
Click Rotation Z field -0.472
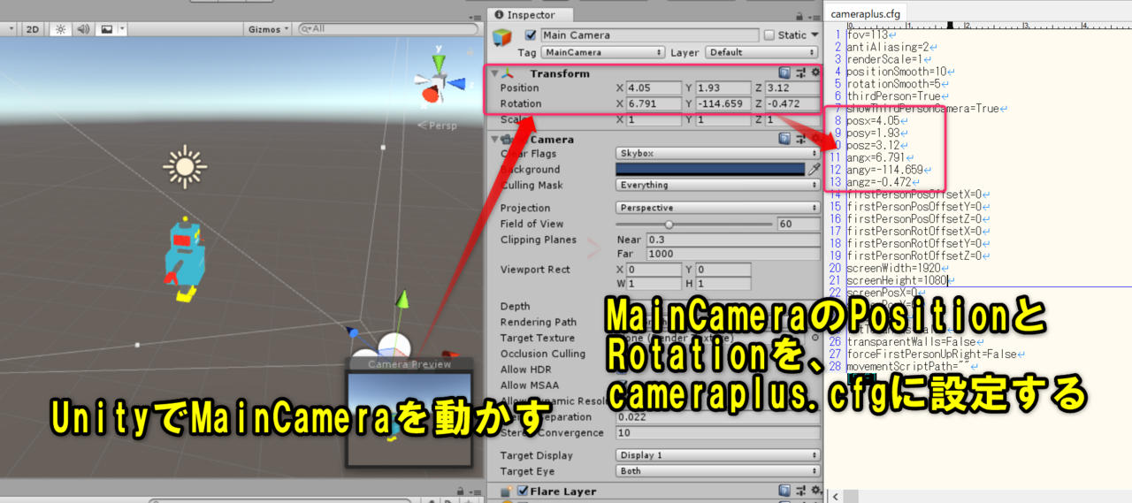(792, 104)
